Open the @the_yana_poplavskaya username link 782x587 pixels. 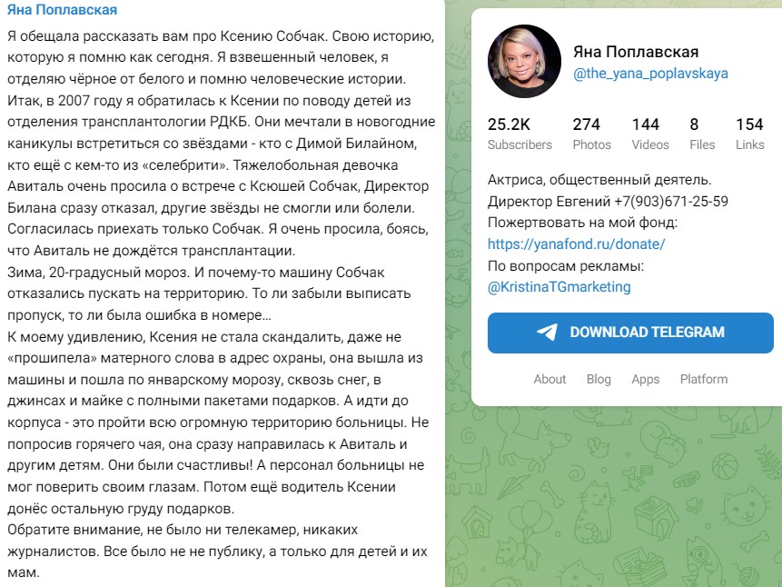coord(650,74)
